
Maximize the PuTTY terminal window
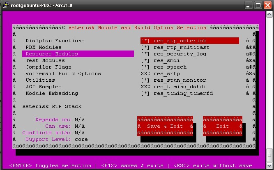(x=258, y=5)
